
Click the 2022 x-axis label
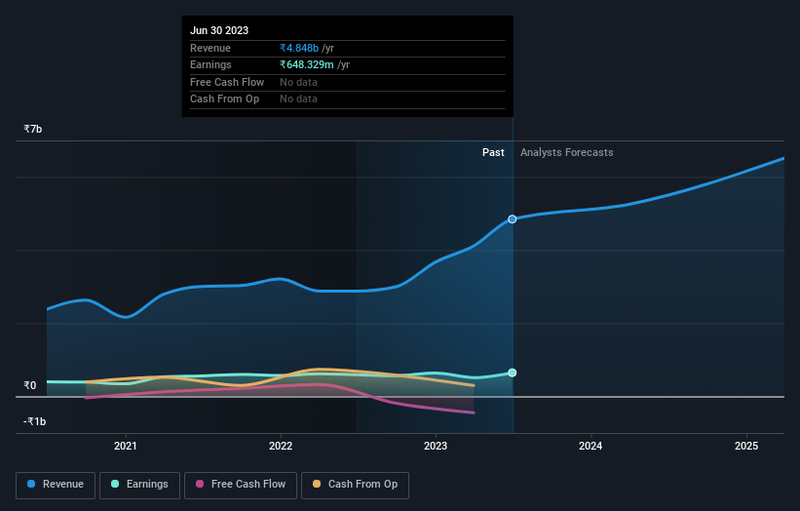(281, 447)
